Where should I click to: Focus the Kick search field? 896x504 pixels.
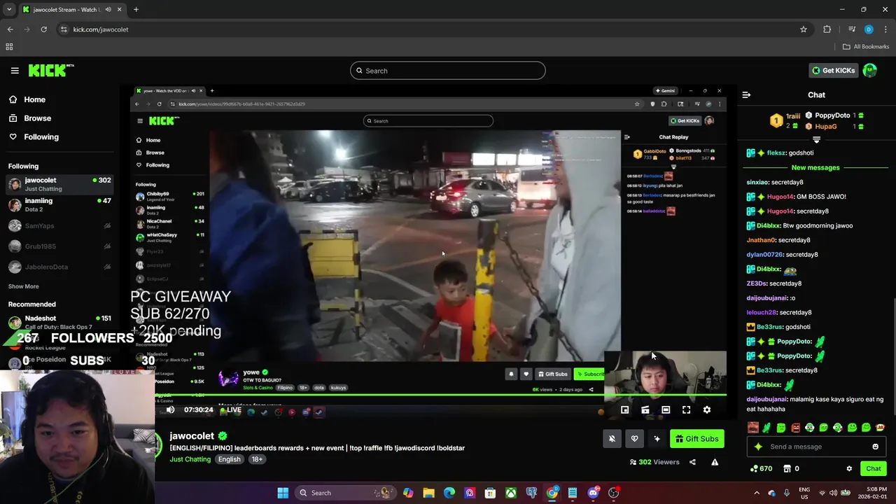point(448,71)
